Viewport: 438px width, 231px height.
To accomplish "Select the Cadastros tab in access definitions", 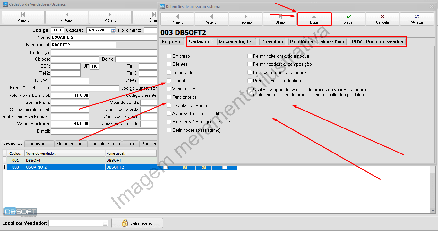I will [200, 41].
